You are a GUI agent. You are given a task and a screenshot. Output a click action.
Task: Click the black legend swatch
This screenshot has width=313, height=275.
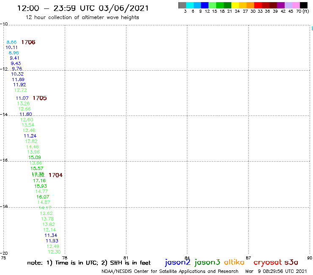click(x=303, y=5)
